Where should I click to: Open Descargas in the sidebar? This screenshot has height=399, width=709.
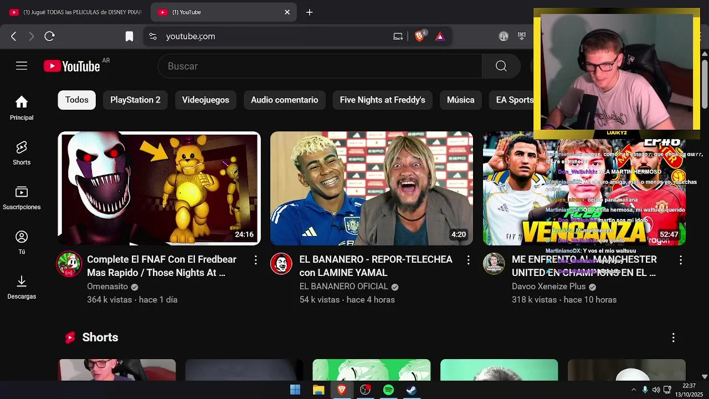pyautogui.click(x=22, y=287)
